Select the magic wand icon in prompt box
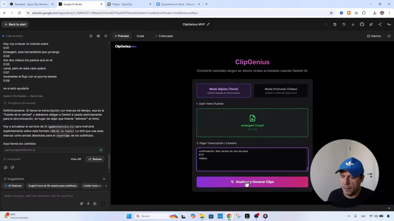This screenshot has width=394, height=221. pyautogui.click(x=82, y=204)
